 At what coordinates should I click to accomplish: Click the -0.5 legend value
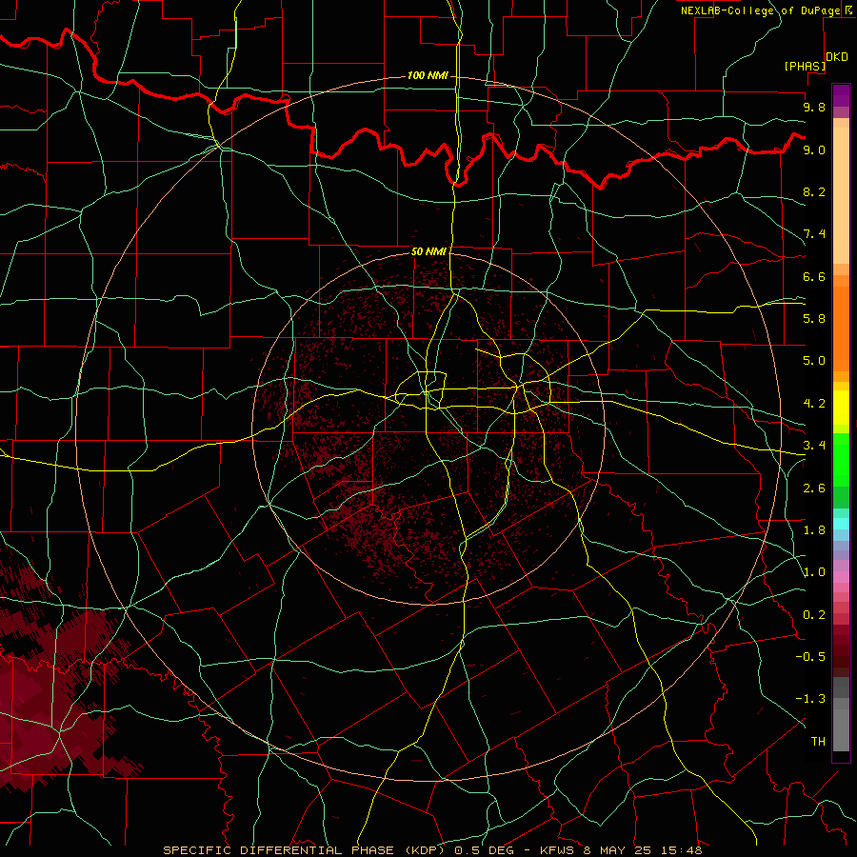click(810, 657)
